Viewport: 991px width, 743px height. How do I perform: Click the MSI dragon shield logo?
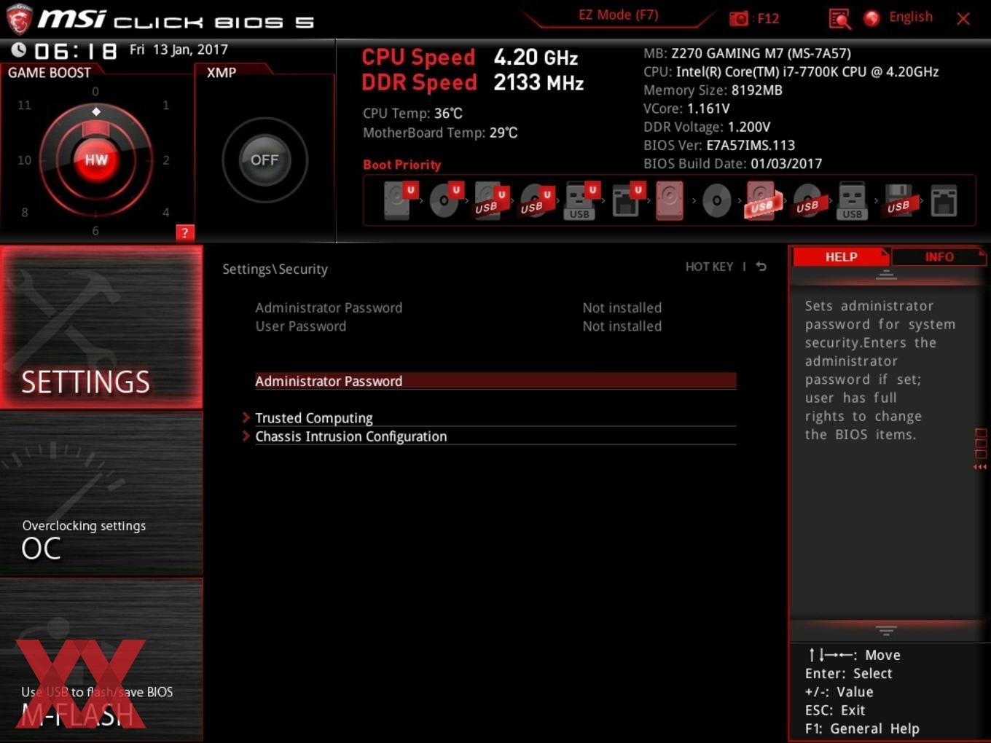coord(18,19)
